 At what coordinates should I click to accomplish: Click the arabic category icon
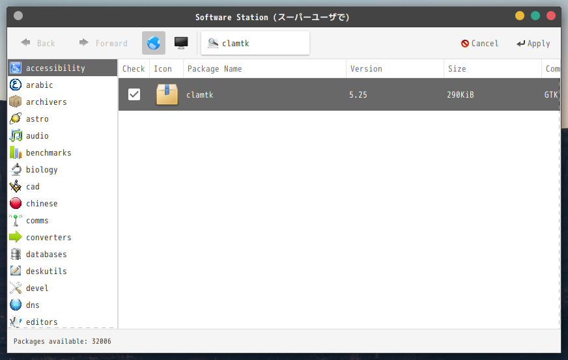click(16, 85)
